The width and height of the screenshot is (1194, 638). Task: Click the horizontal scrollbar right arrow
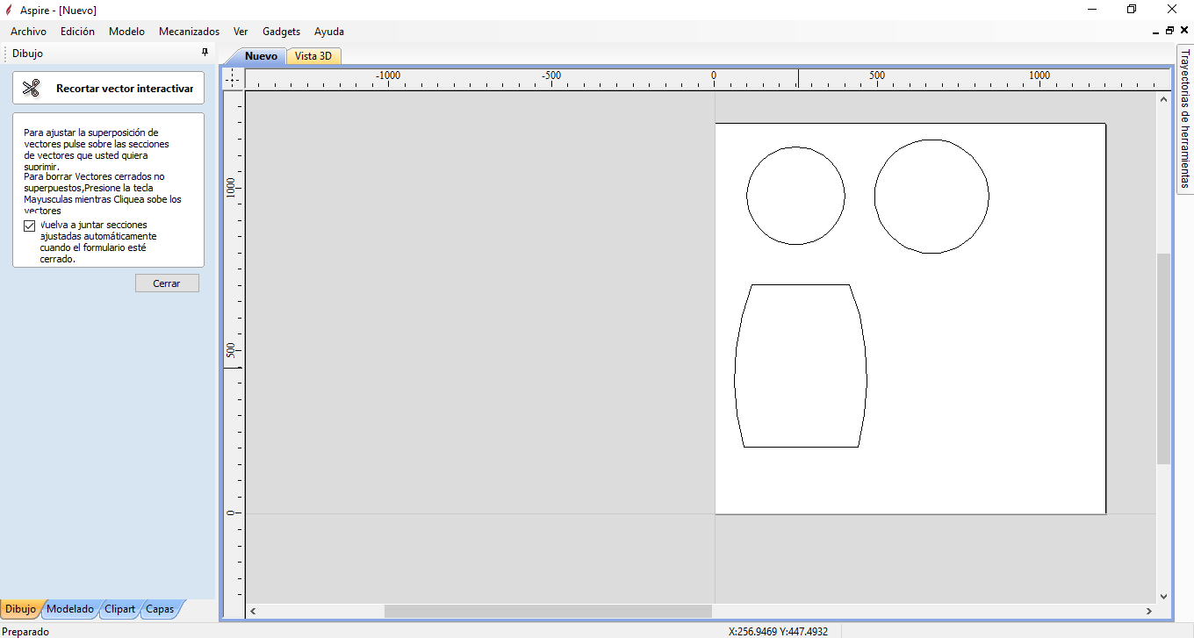tap(1149, 611)
